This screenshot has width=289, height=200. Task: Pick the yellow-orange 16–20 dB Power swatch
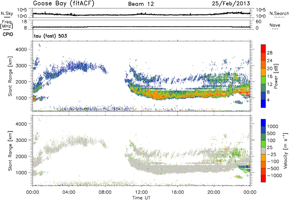coord(263,72)
